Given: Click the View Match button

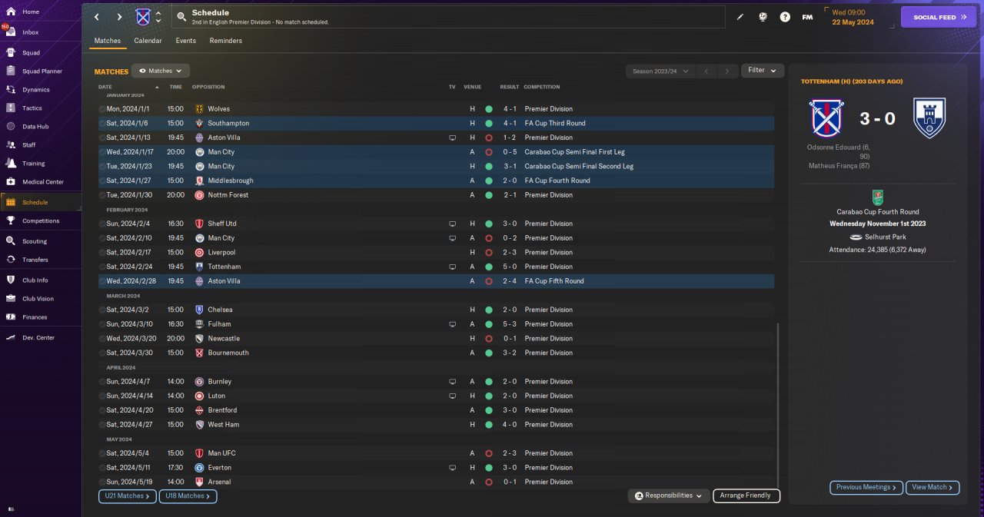Looking at the screenshot, I should (933, 488).
